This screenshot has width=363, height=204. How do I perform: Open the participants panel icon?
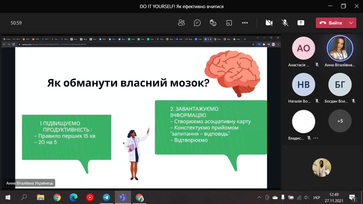[x=181, y=23]
